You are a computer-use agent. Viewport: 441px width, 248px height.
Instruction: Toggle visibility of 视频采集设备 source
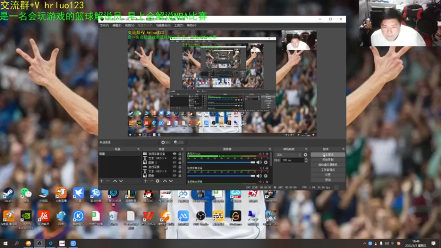pos(174,154)
